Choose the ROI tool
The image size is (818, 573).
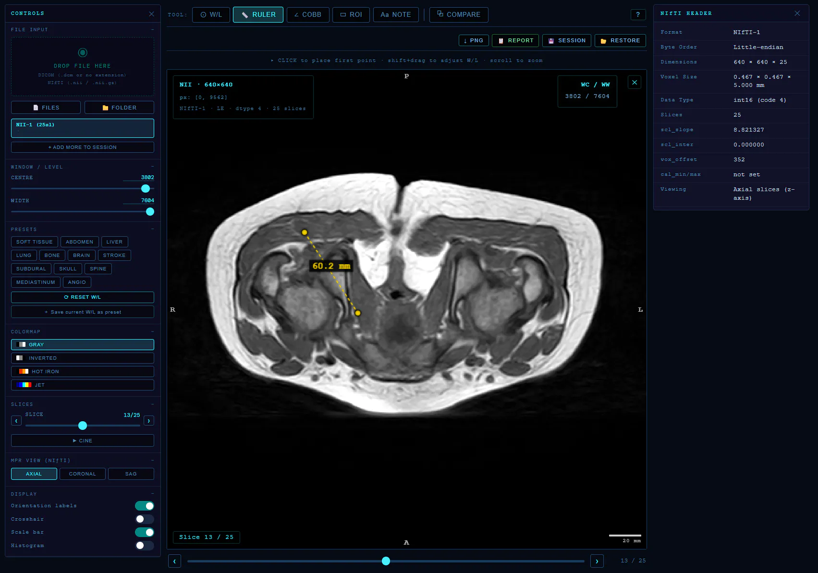pos(351,15)
